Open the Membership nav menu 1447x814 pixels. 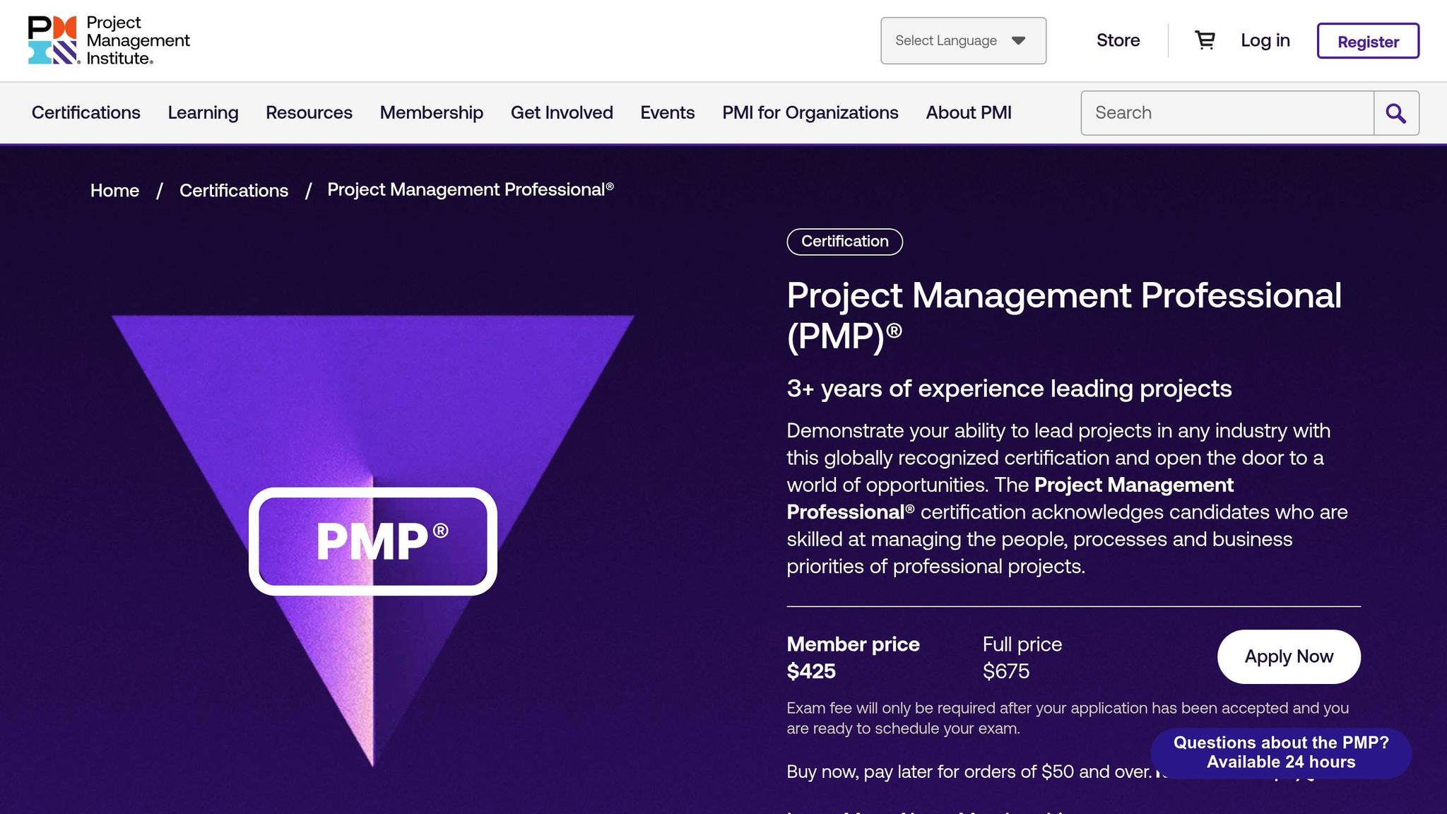tap(432, 112)
